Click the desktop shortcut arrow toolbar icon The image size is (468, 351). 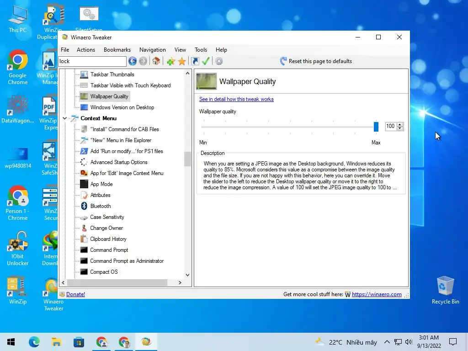[x=195, y=61]
